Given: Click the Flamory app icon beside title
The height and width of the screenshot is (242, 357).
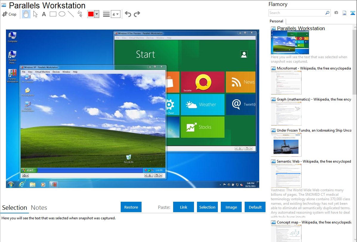Looking at the screenshot, I should point(4,5).
